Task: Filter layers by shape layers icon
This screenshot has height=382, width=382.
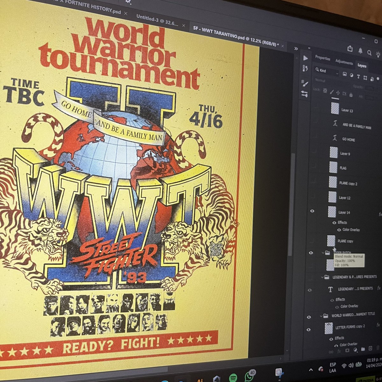Action: click(365, 77)
